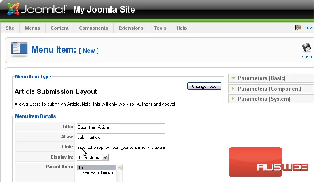The height and width of the screenshot is (182, 314).
Task: Click the My Joomla Site title
Action: [x=104, y=9]
